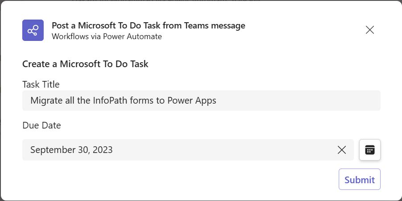The image size is (402, 201).
Task: Click the 'Workflows via Power Automate' subtitle
Action: 107,36
